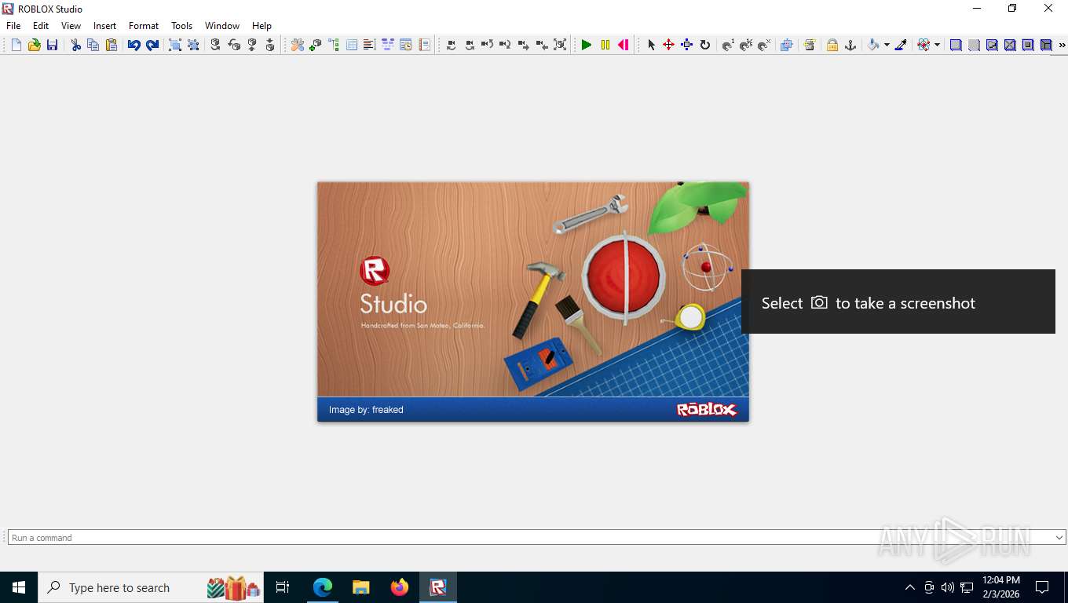Open Task View from the taskbar
Viewport: 1068px width, 603px height.
283,587
